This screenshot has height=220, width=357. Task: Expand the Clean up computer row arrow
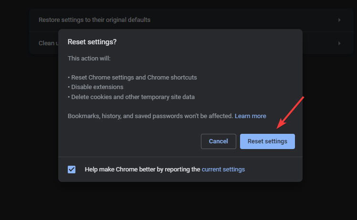pyautogui.click(x=339, y=43)
